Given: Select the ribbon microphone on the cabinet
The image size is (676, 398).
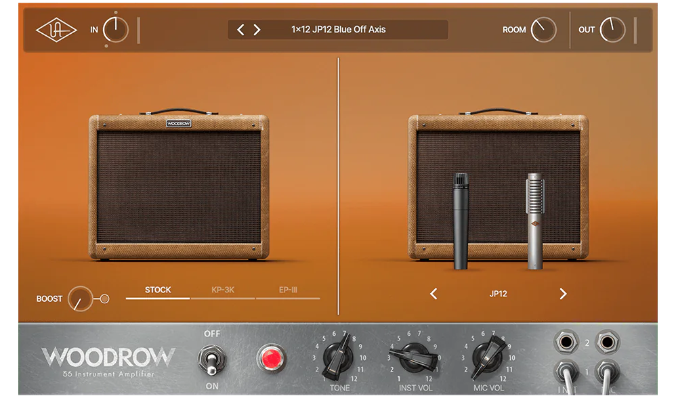Looking at the screenshot, I should tap(534, 221).
